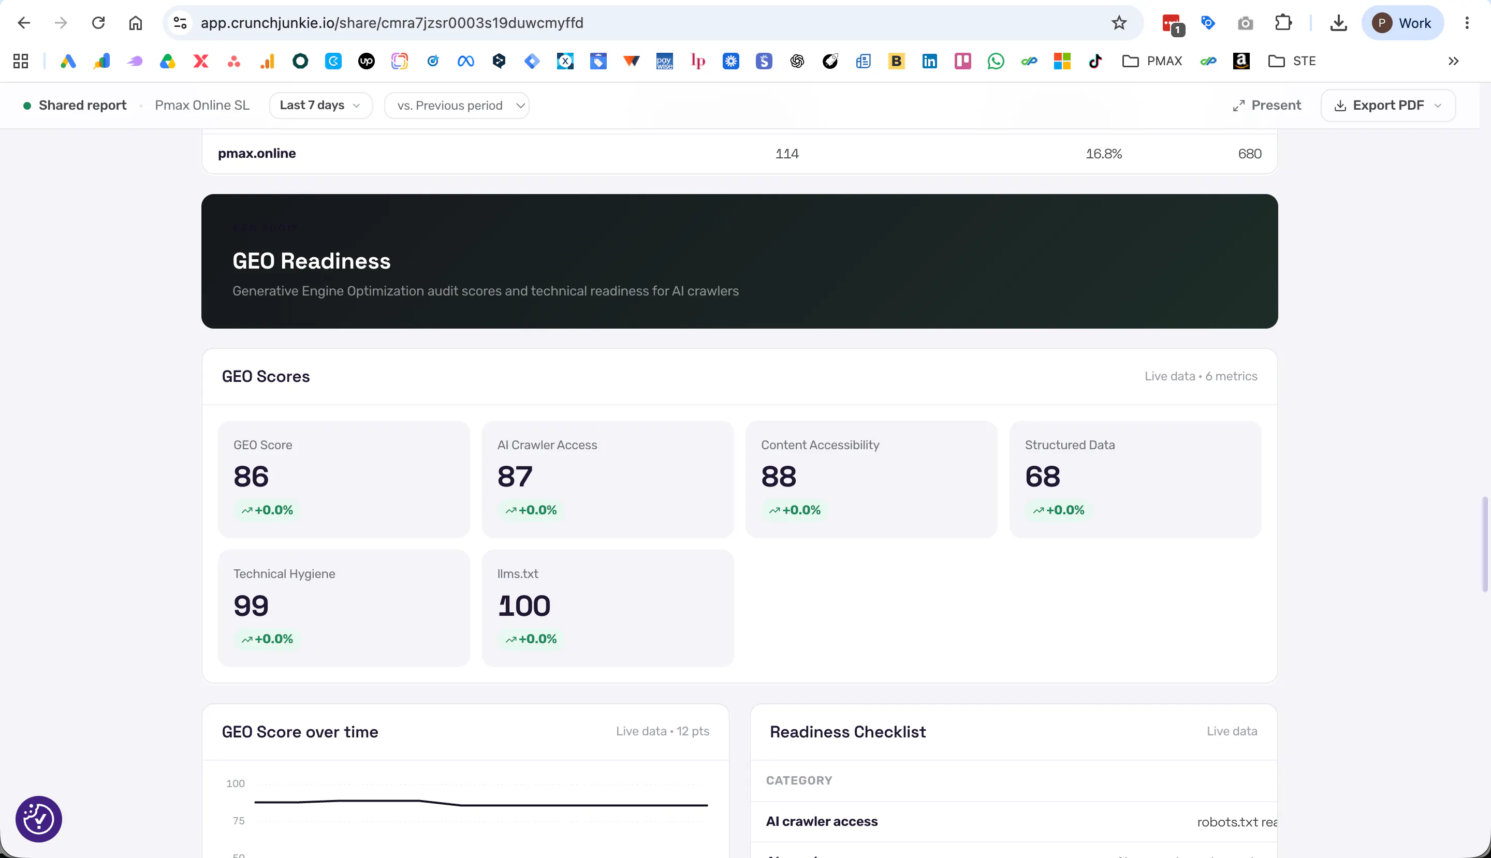Open the WhatsApp bookmark icon
The width and height of the screenshot is (1491, 858).
pyautogui.click(x=995, y=61)
